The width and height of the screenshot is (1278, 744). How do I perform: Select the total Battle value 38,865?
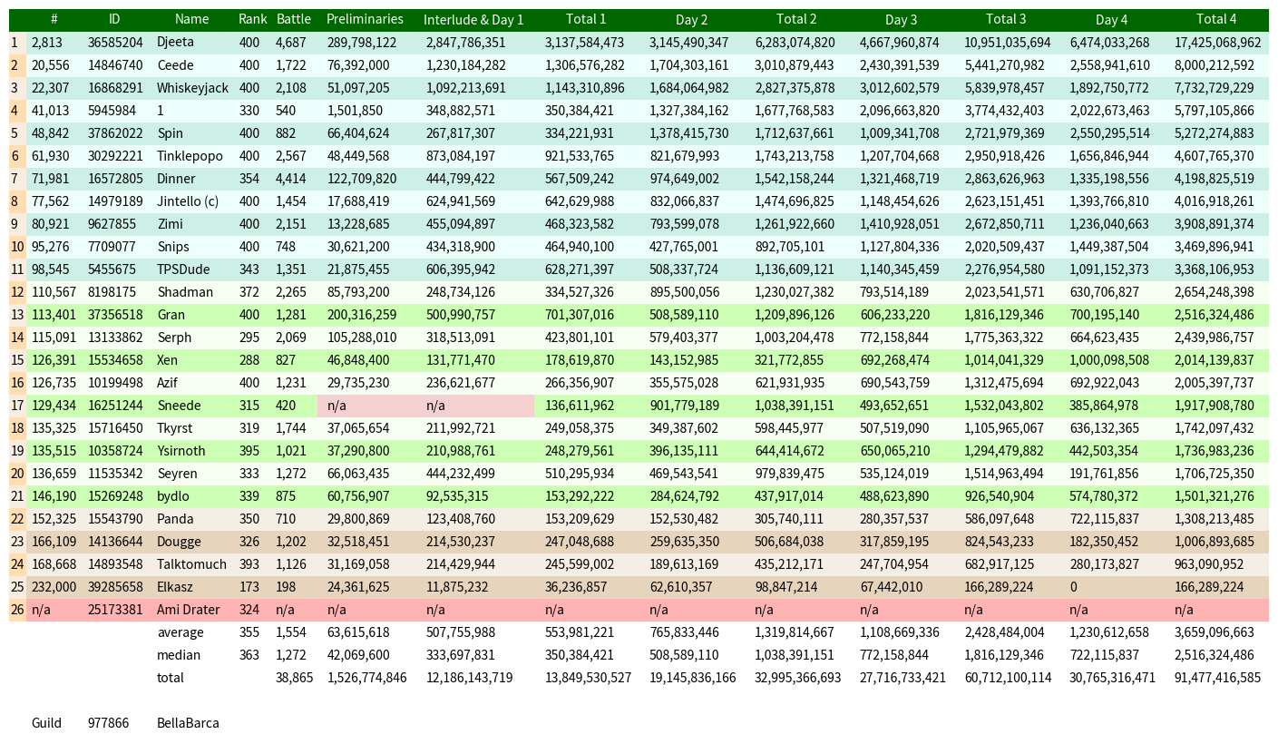[294, 678]
